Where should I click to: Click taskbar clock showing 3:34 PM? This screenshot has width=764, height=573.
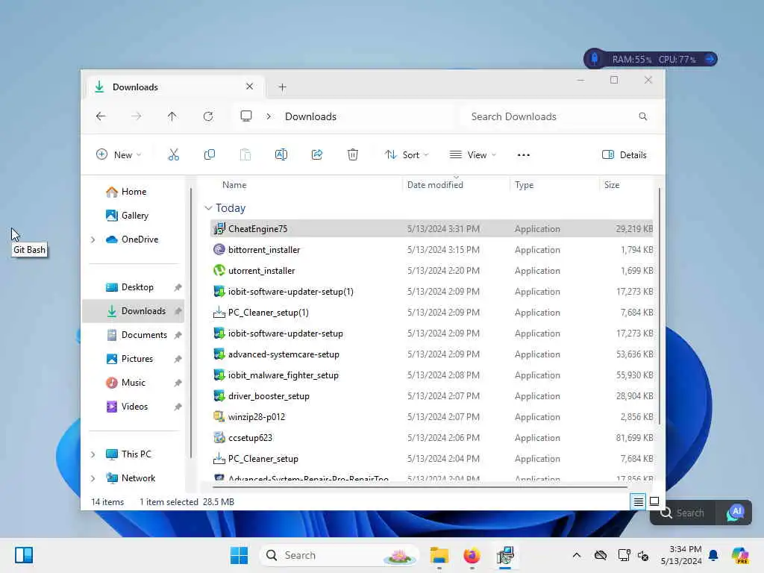point(681,555)
